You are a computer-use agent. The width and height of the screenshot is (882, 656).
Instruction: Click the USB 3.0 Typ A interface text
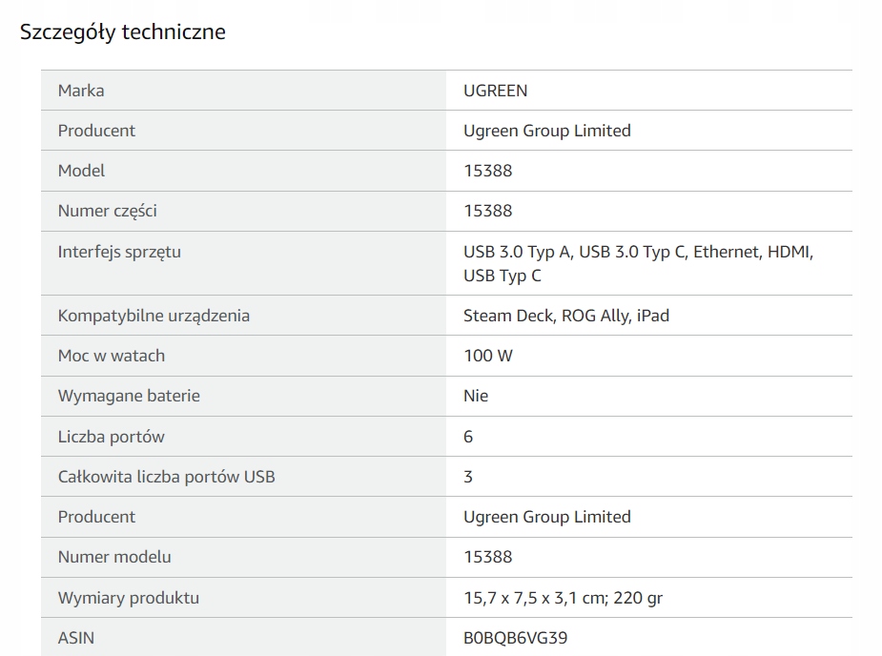coord(517,252)
